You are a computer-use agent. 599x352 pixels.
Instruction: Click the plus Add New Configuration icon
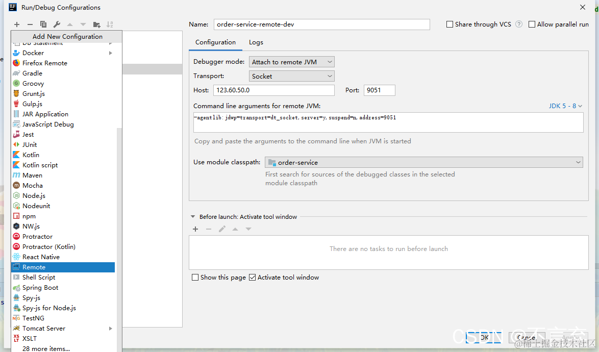tap(17, 24)
